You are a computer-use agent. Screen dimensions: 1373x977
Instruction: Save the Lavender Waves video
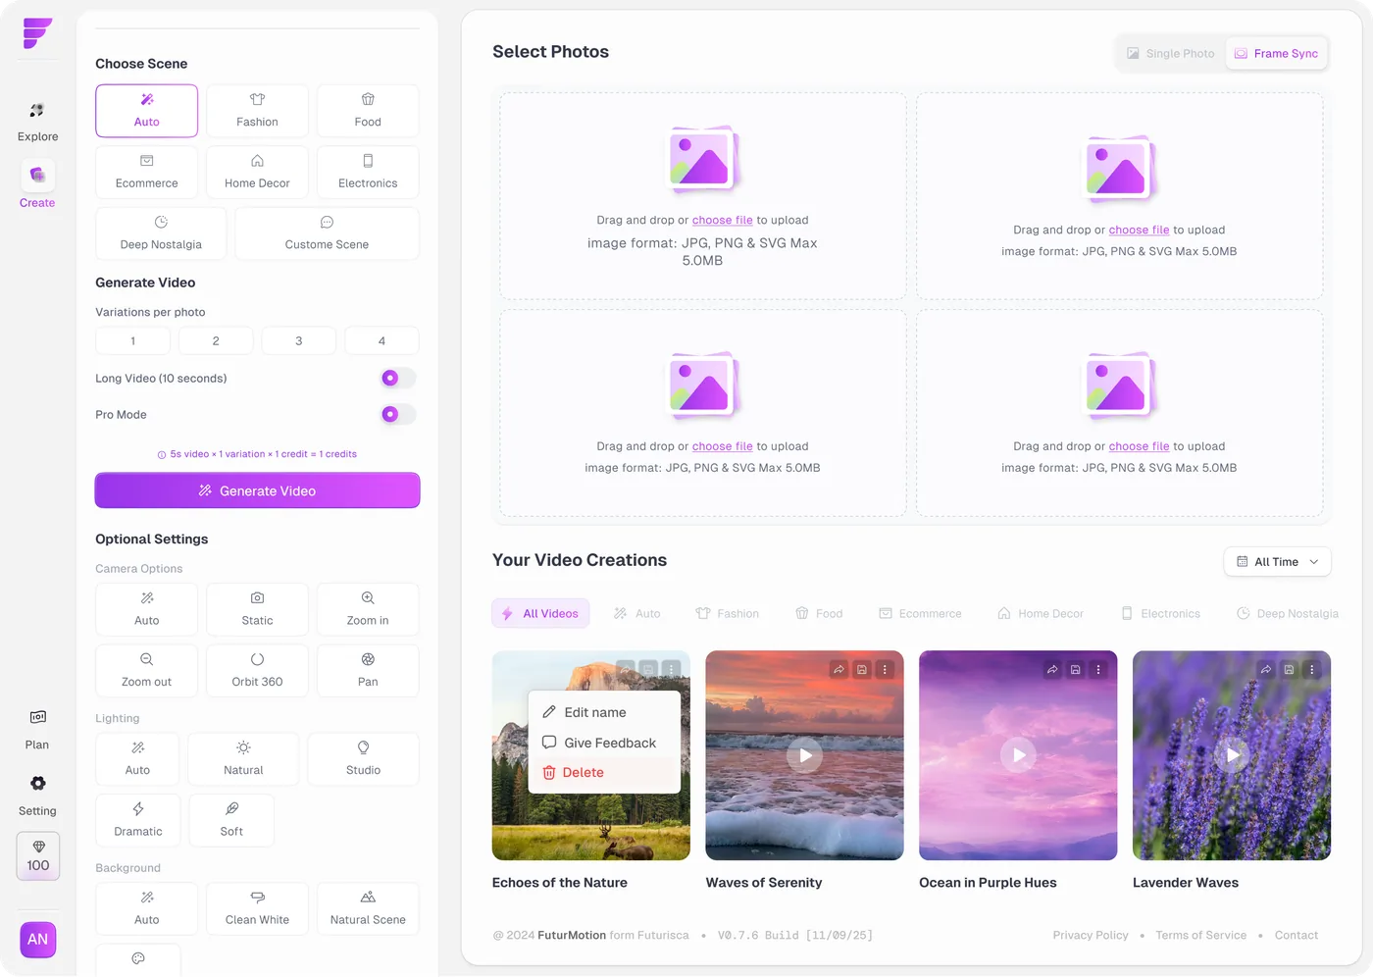1289,669
